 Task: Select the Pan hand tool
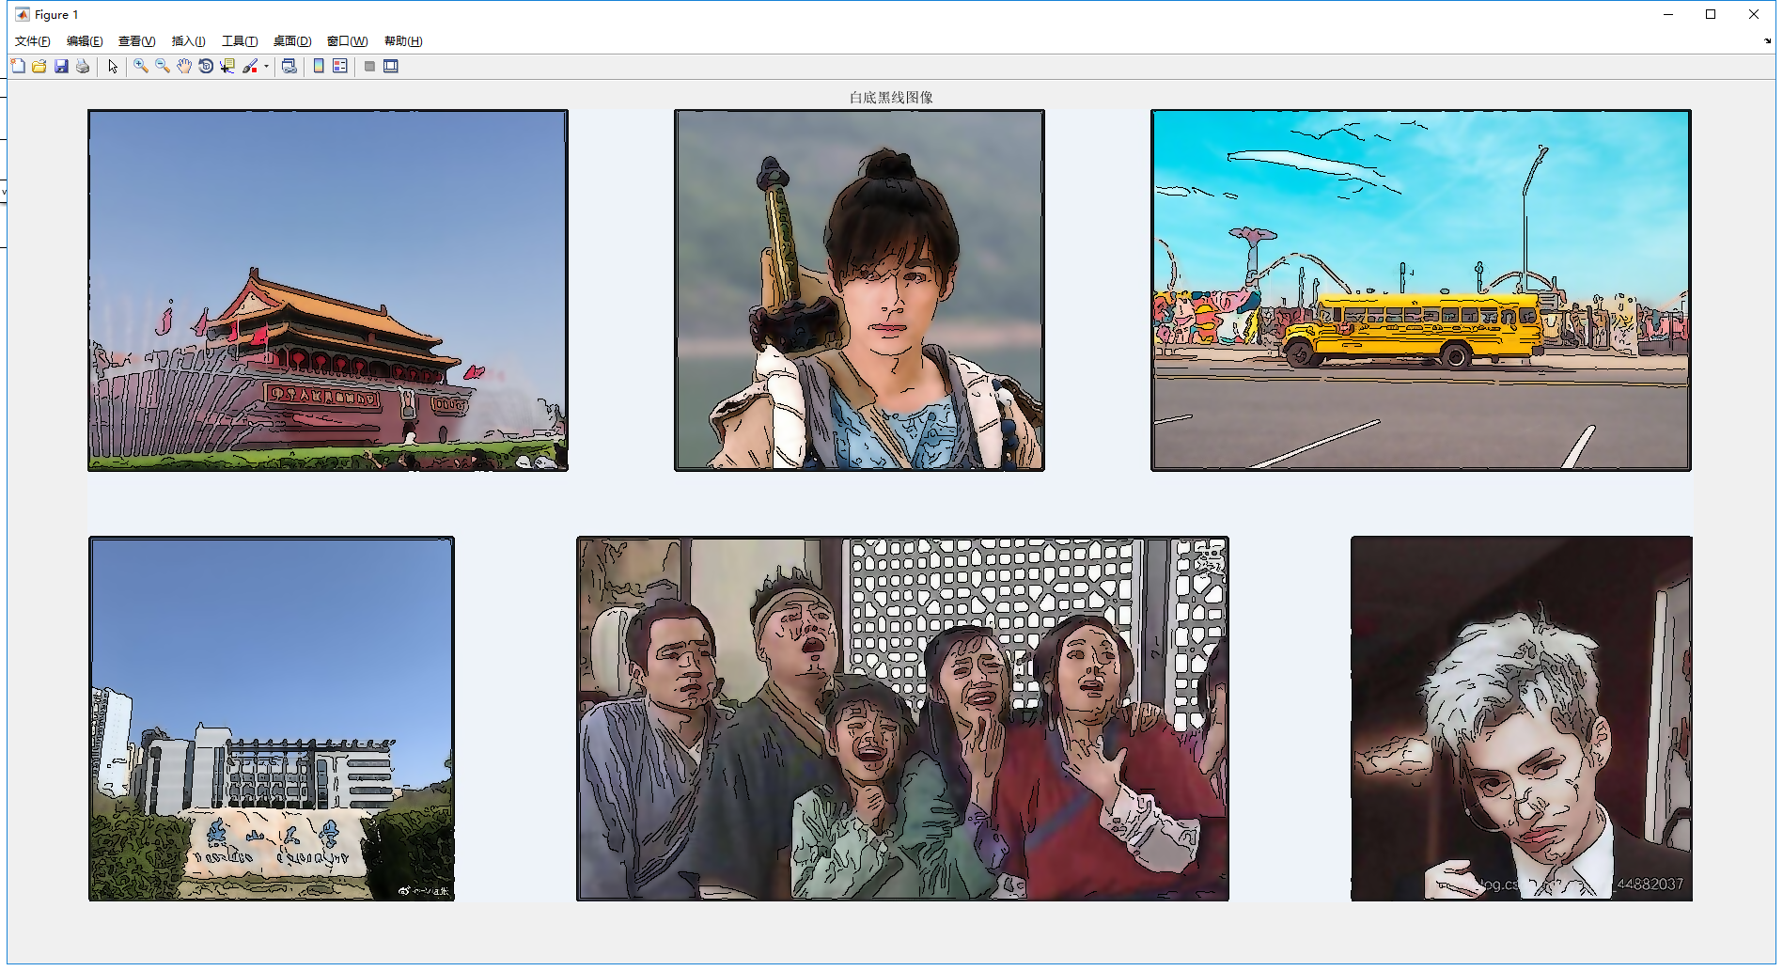pos(184,66)
